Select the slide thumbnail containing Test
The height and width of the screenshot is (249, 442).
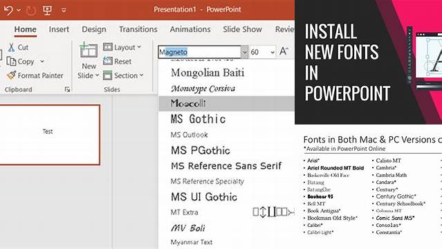point(50,135)
